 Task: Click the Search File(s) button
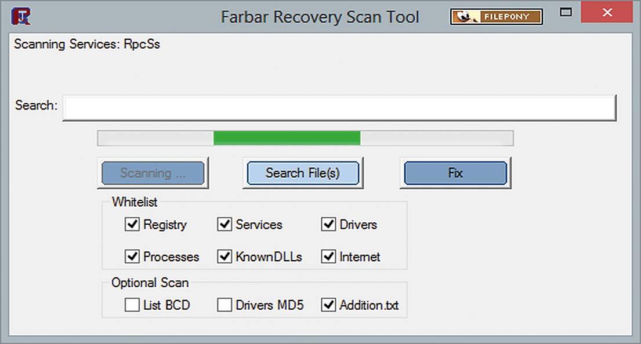click(302, 173)
